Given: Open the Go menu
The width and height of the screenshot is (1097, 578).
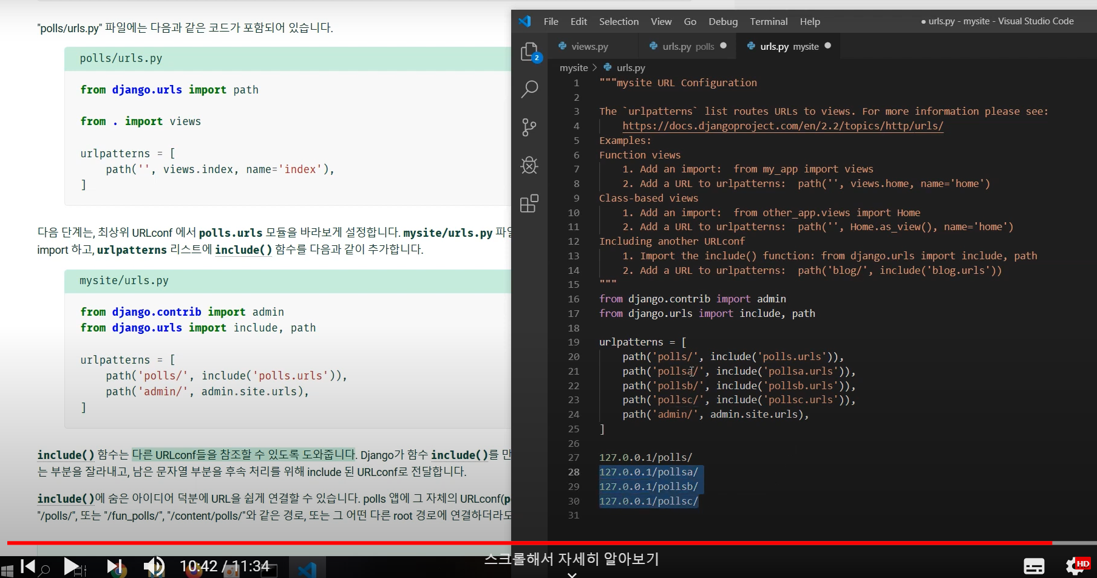Looking at the screenshot, I should (x=690, y=21).
